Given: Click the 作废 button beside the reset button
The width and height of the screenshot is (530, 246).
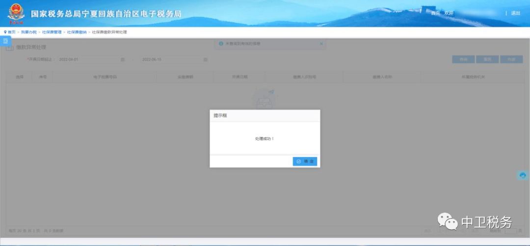Looking at the screenshot, I should pos(511,59).
